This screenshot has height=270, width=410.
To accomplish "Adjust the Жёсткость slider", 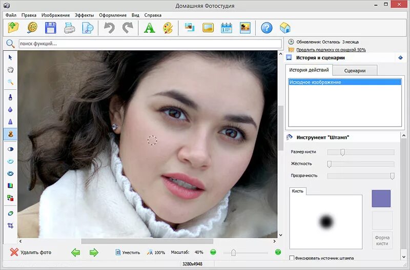I will tap(361, 164).
